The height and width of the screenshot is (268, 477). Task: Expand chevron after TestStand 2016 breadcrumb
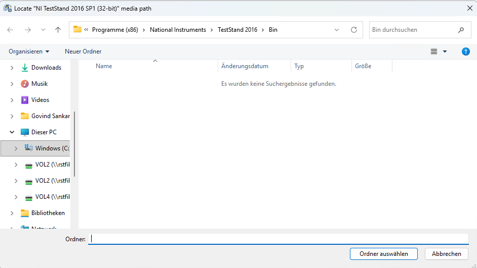263,30
